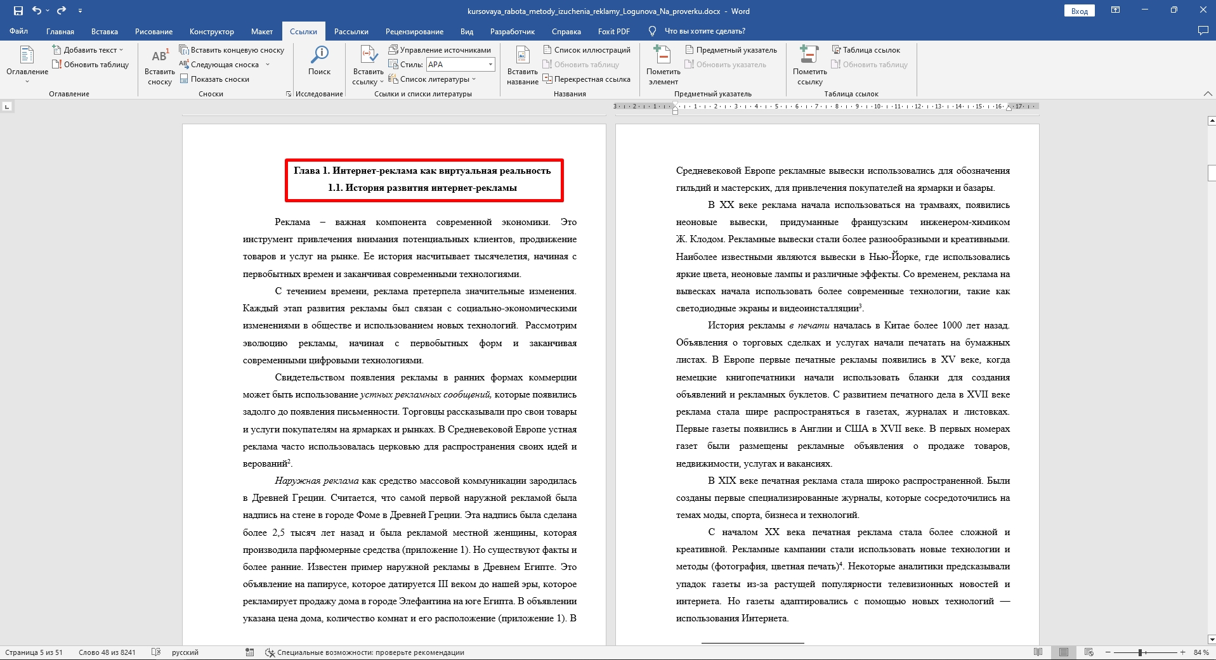Screen dimensions: 1216x660
Task: Switch to the Рассылки tab
Action: tap(351, 31)
